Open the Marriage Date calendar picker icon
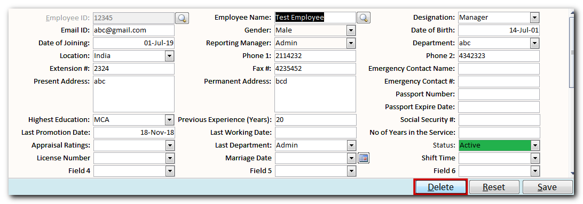Screen dimensions: 583x204 pyautogui.click(x=363, y=158)
